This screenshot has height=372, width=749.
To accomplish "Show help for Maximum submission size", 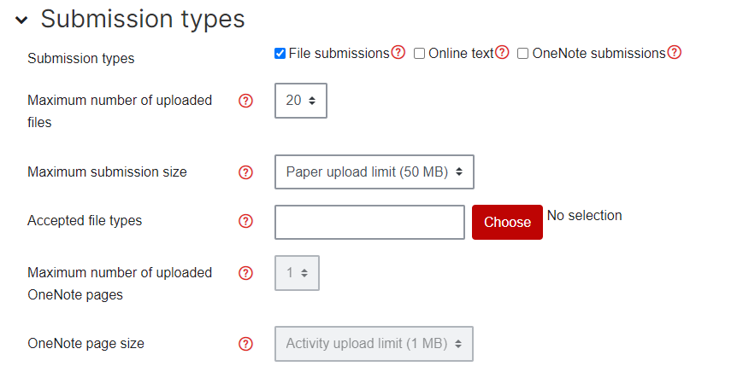I will coord(245,172).
